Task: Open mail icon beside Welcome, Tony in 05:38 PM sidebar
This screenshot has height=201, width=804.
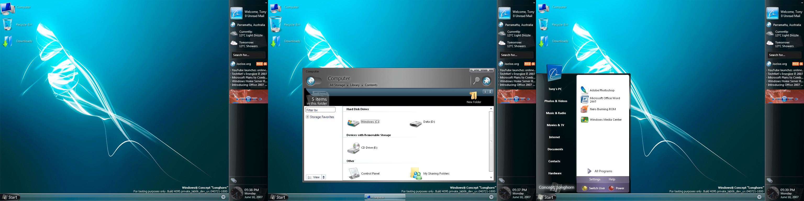Action: [x=236, y=13]
